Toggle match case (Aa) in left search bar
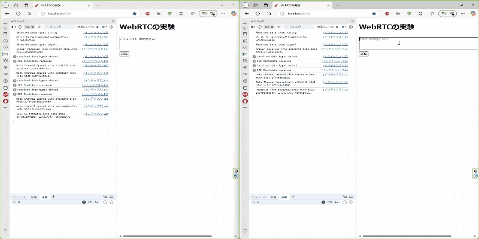The image size is (479, 239). pos(97,203)
